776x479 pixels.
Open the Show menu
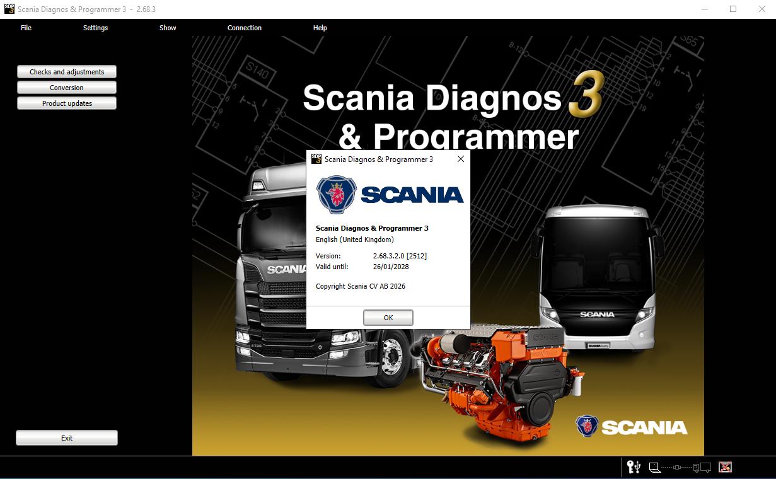[168, 28]
